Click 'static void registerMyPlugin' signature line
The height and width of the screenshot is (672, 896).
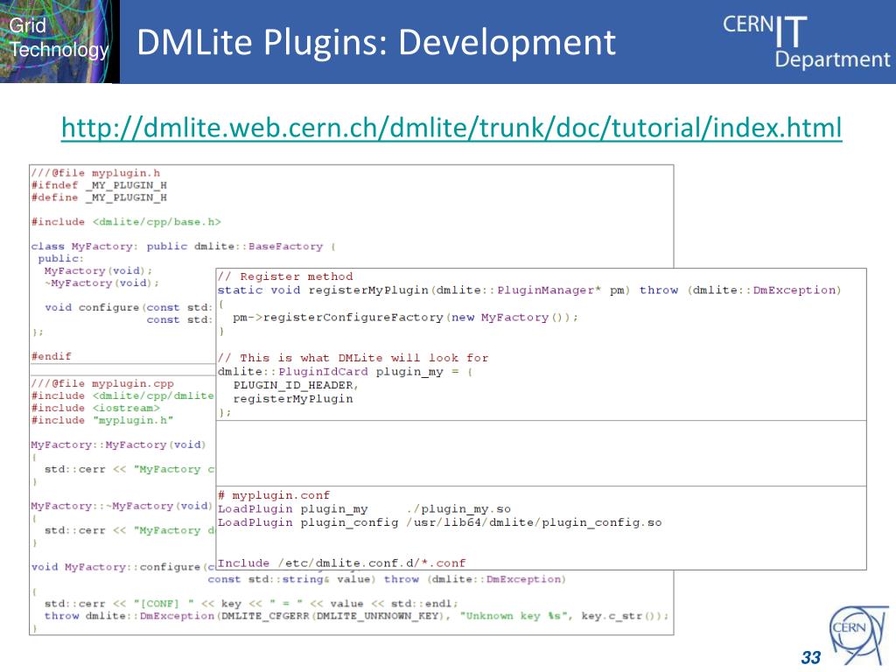coord(529,290)
